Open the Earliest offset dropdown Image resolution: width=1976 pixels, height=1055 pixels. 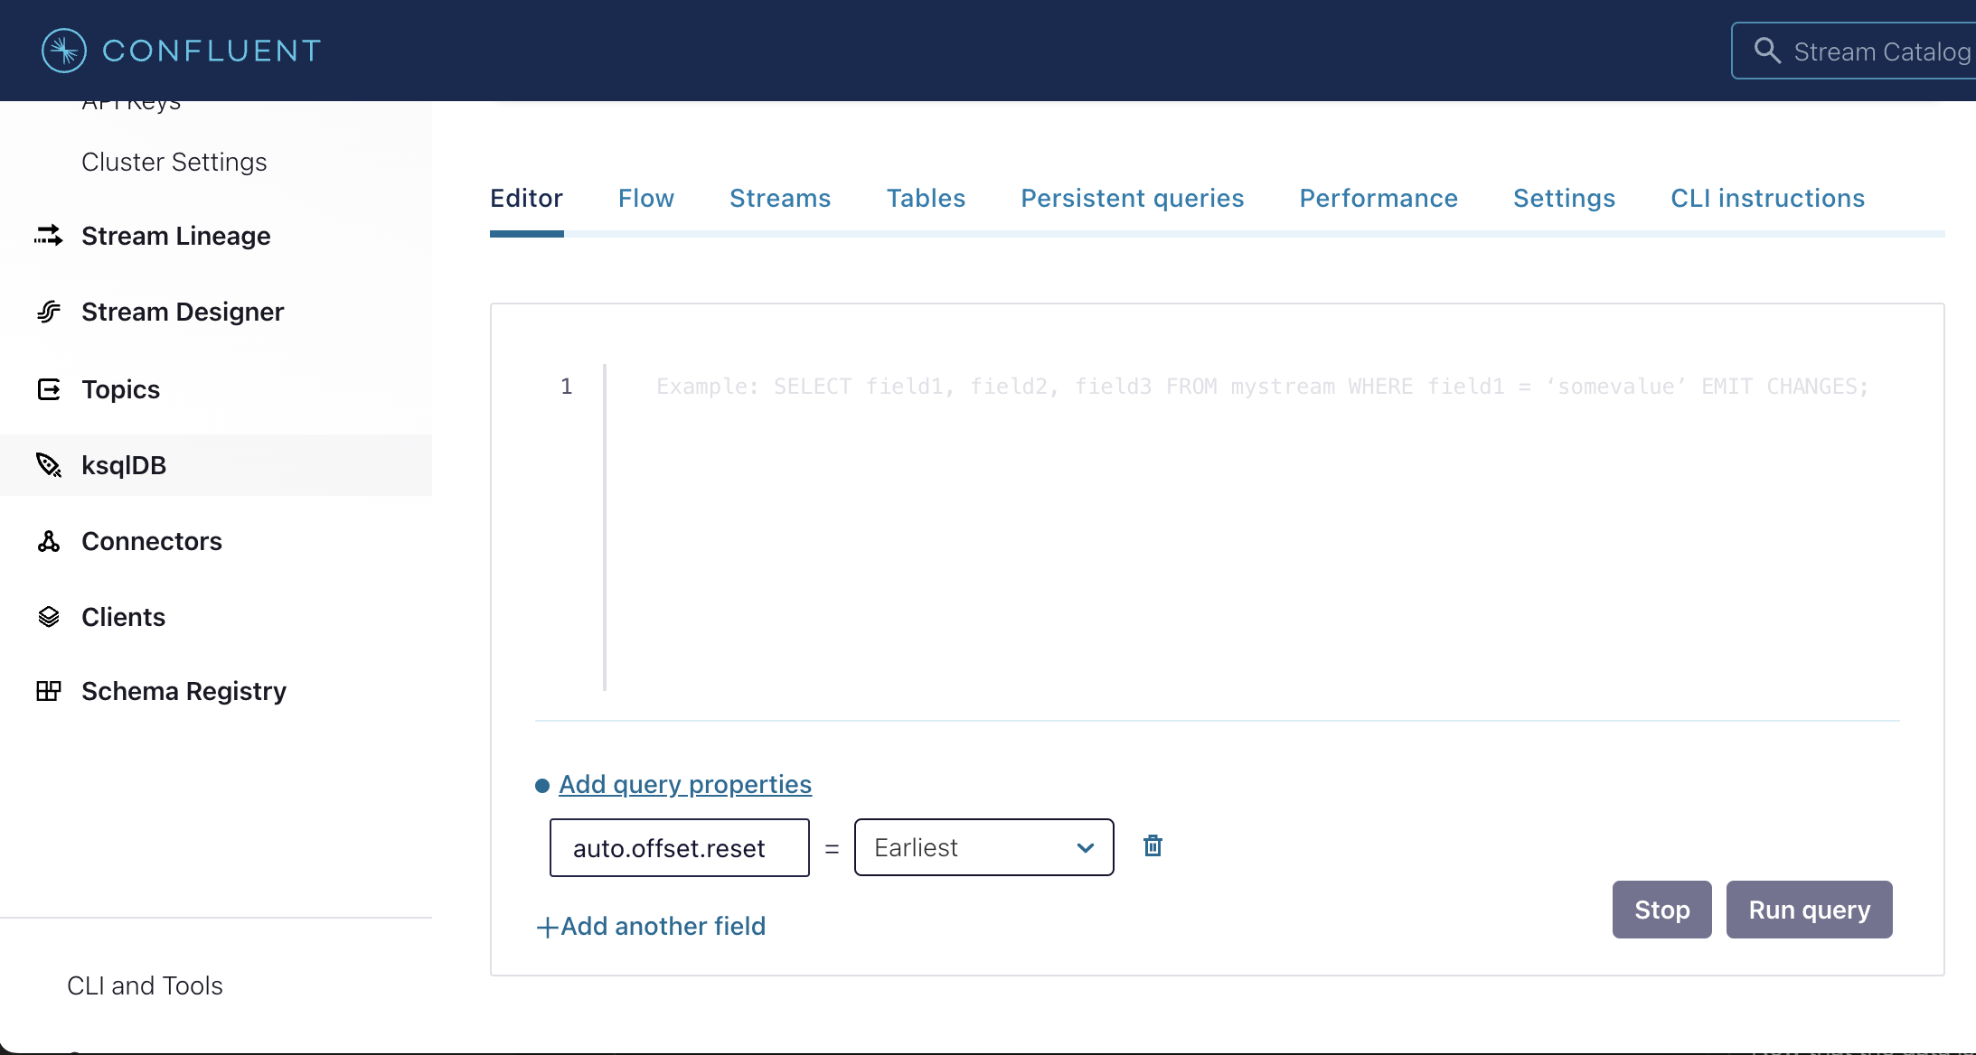click(983, 847)
